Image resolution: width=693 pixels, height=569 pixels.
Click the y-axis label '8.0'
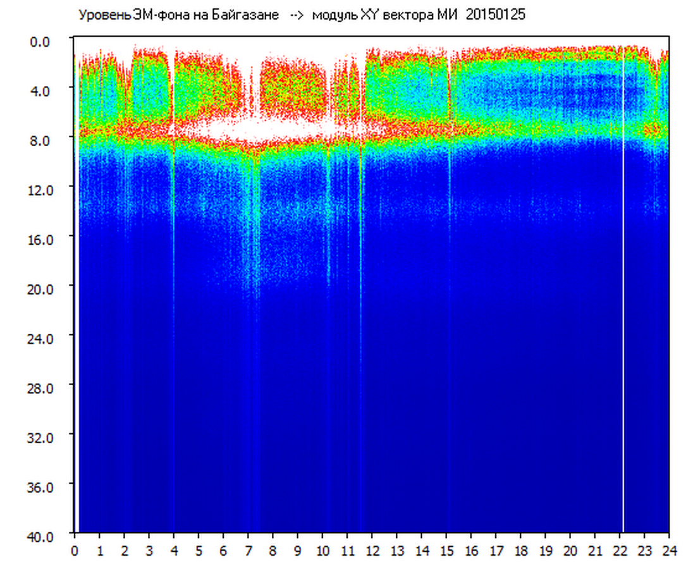pos(40,142)
